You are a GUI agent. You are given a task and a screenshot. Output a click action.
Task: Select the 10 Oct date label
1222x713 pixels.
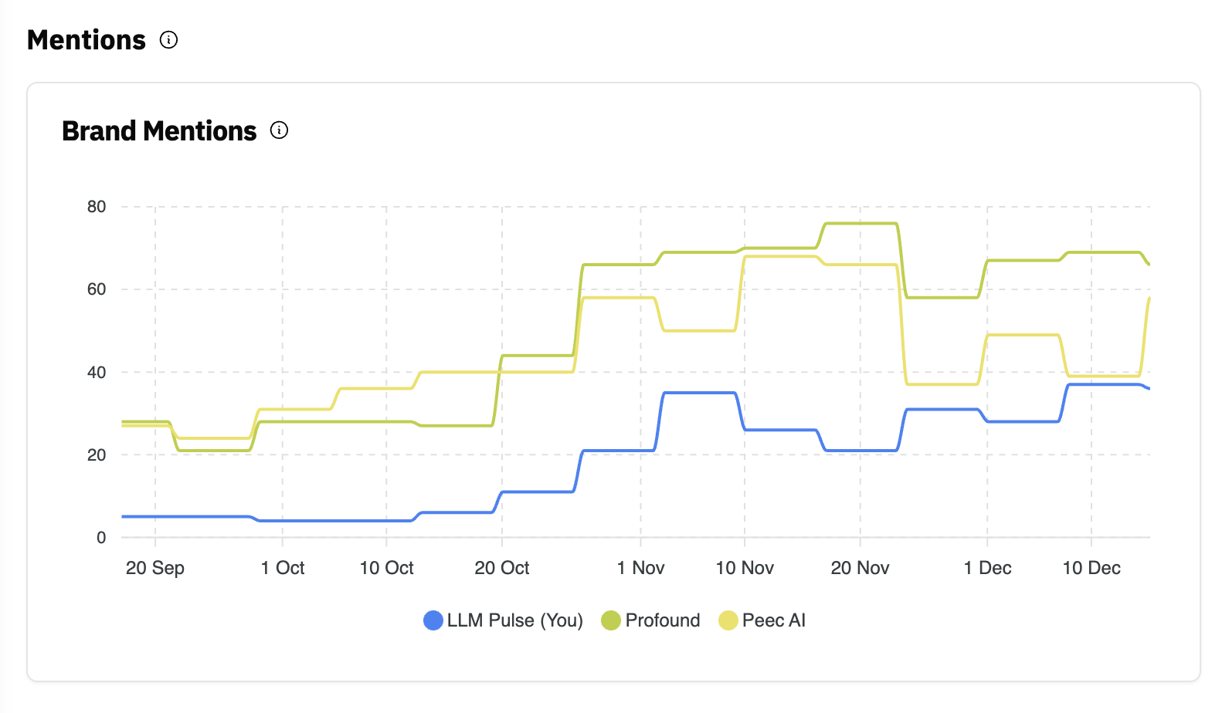386,568
